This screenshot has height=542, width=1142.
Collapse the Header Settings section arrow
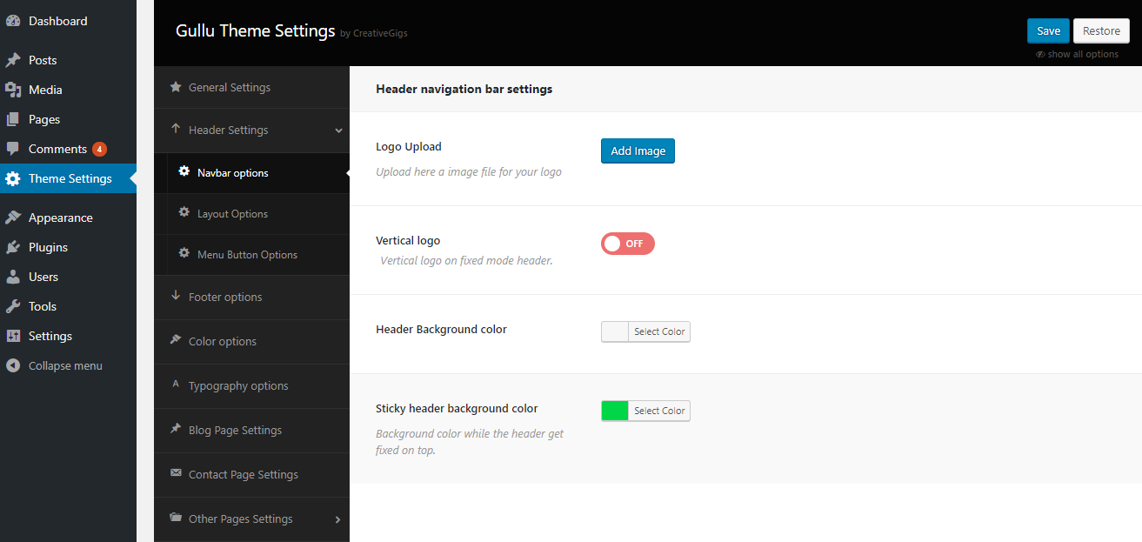click(x=338, y=130)
